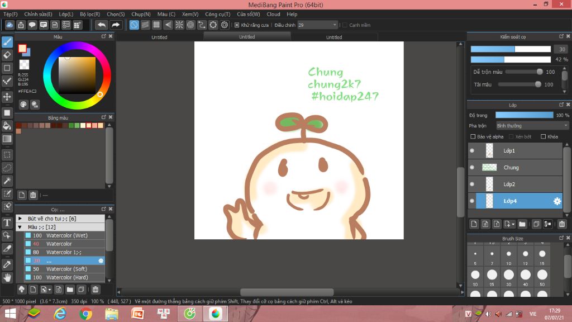The height and width of the screenshot is (322, 572).
Task: Select the Text tool
Action: pyautogui.click(x=7, y=222)
